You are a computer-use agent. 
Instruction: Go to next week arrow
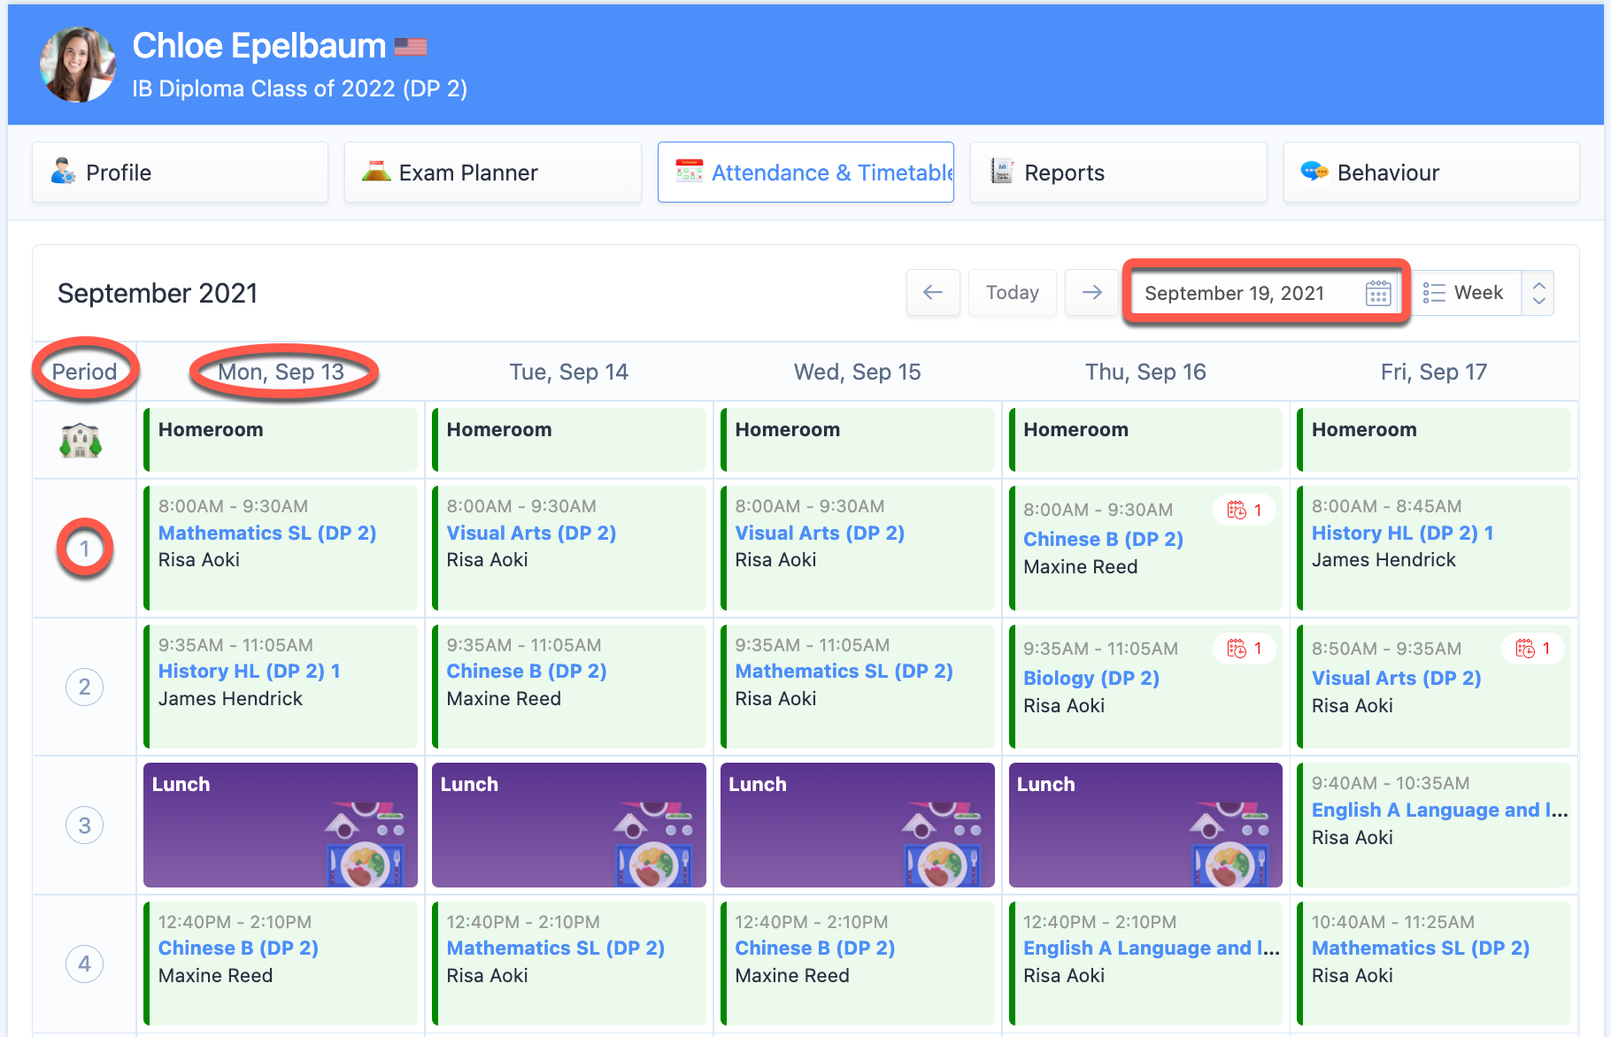1091,293
